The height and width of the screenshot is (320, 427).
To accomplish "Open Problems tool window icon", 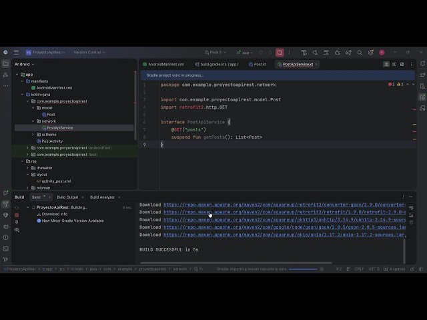I will click(x=5, y=237).
